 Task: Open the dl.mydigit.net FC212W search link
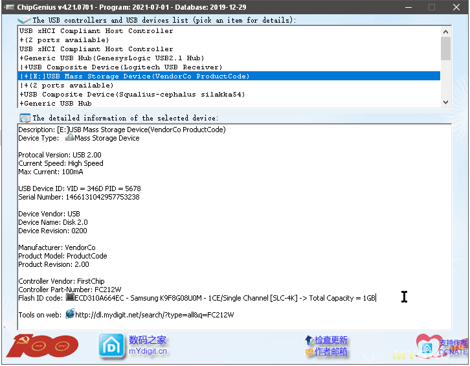coord(154,315)
